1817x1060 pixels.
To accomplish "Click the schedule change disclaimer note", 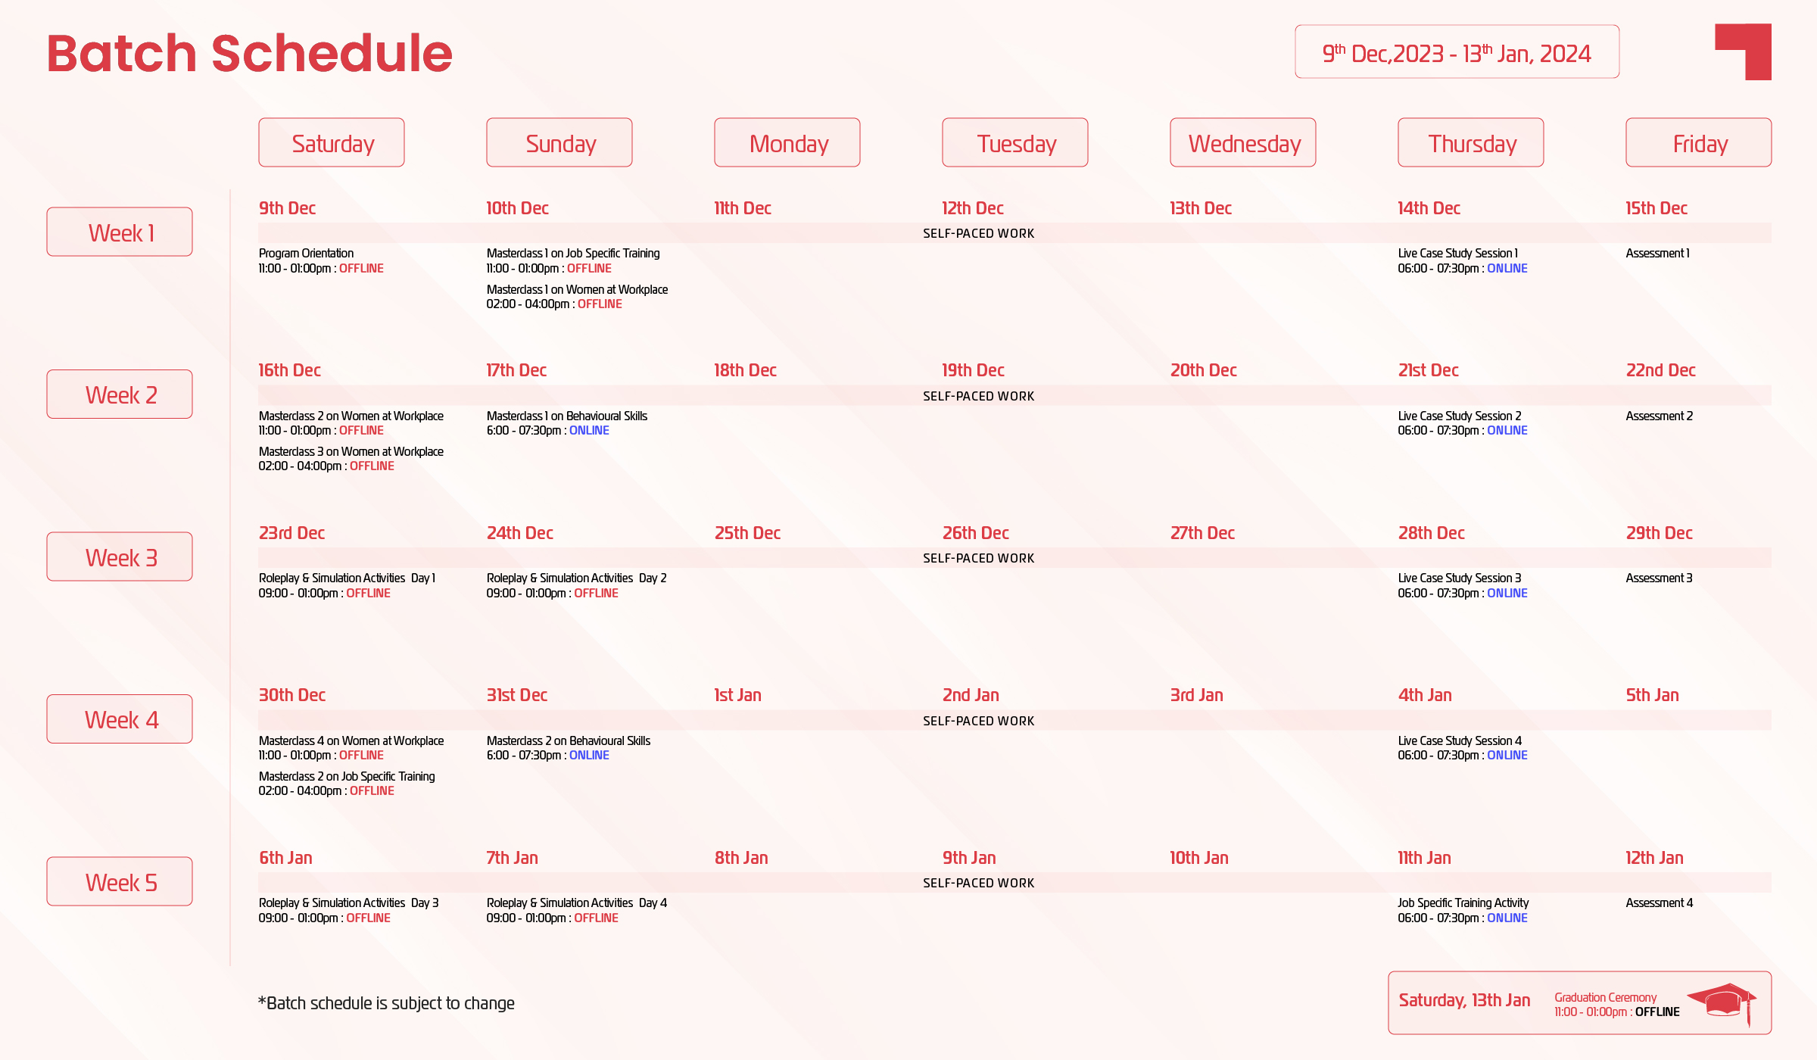I will (x=386, y=1003).
